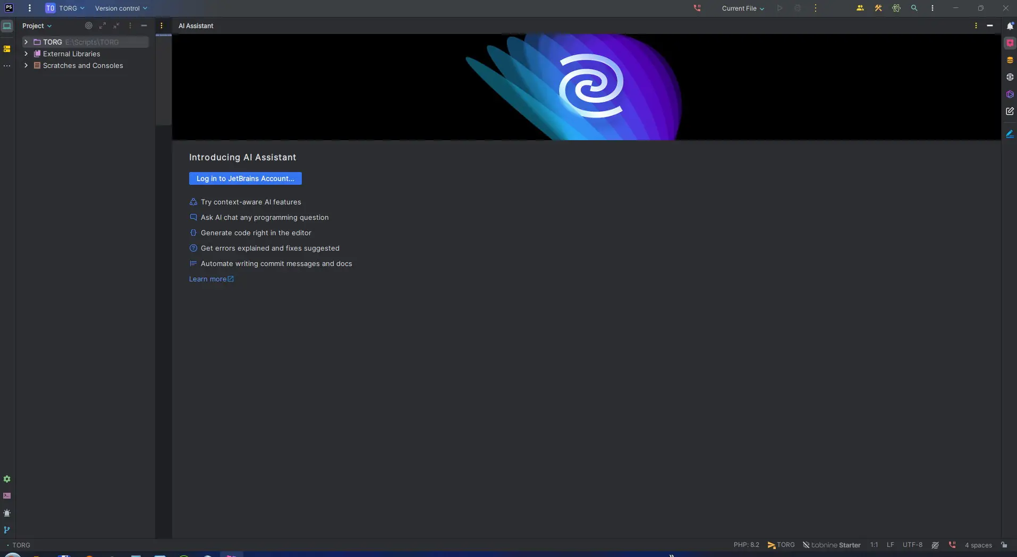The image size is (1017, 557).
Task: Click TORG deployment server widget
Action: 781,545
